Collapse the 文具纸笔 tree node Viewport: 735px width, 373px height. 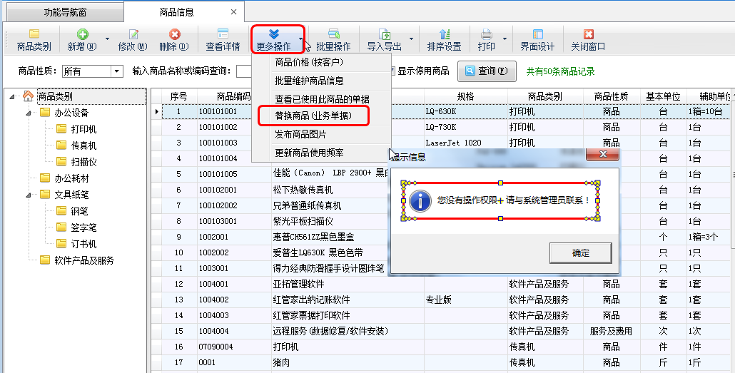[x=29, y=195]
